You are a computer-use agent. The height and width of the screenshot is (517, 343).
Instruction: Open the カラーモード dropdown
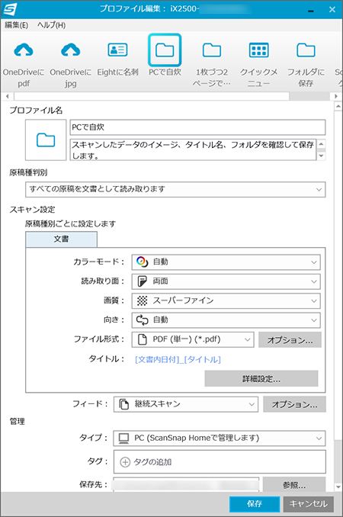click(226, 262)
